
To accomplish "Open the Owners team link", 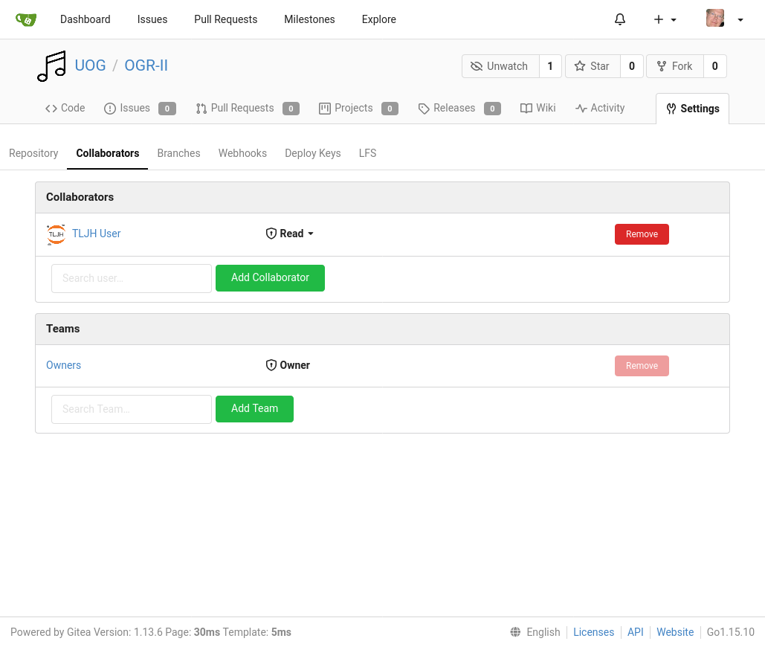I will click(x=63, y=365).
